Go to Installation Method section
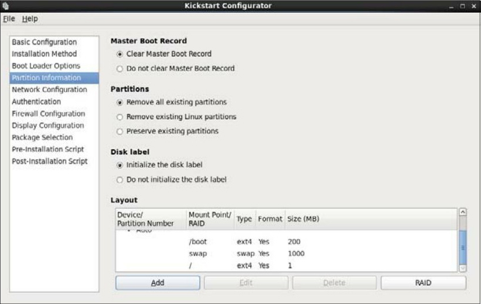 [44, 54]
